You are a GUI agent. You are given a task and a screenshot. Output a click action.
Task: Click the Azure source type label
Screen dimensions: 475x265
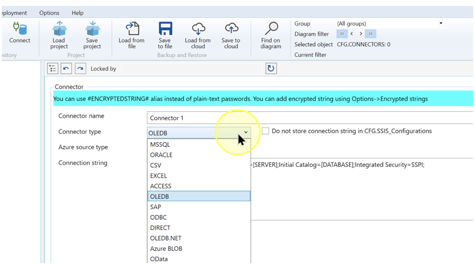[x=83, y=147]
